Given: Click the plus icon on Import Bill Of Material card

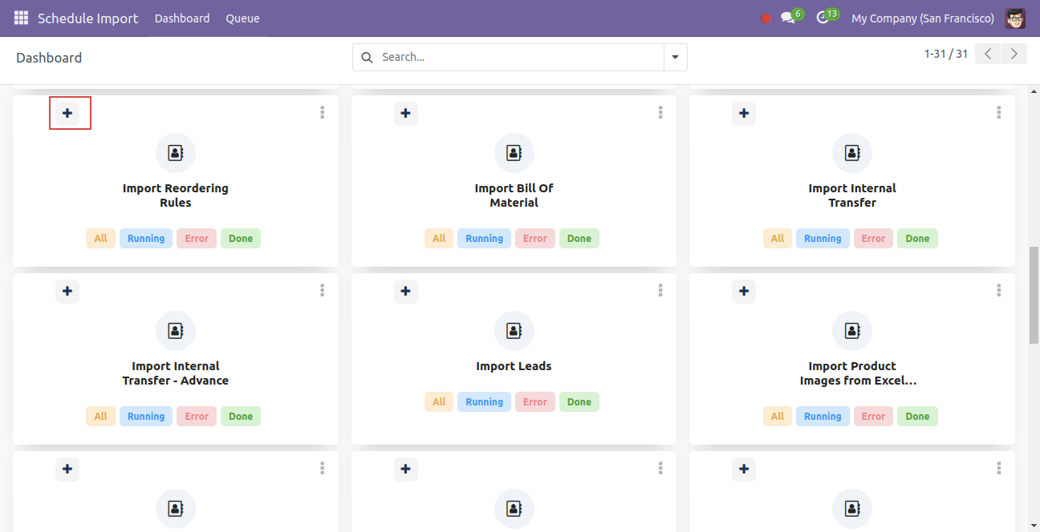Looking at the screenshot, I should tap(406, 113).
